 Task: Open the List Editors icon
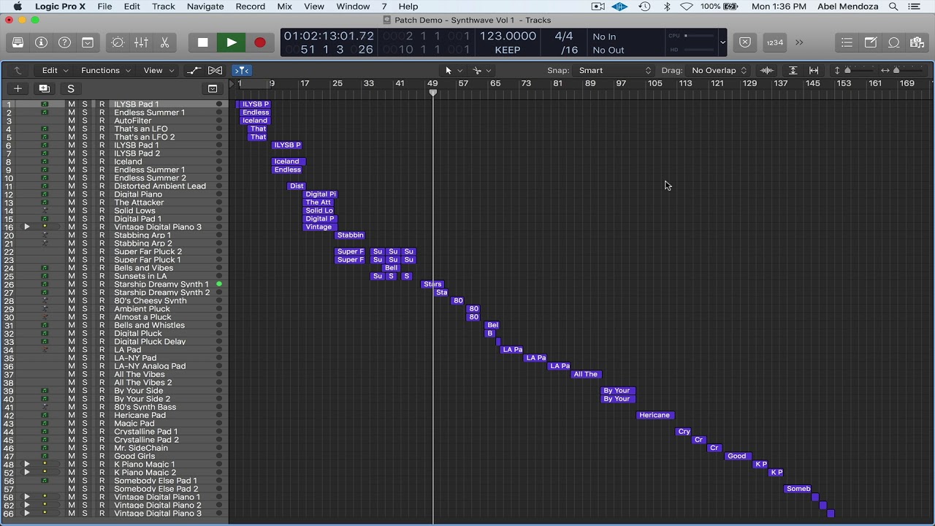click(x=847, y=42)
